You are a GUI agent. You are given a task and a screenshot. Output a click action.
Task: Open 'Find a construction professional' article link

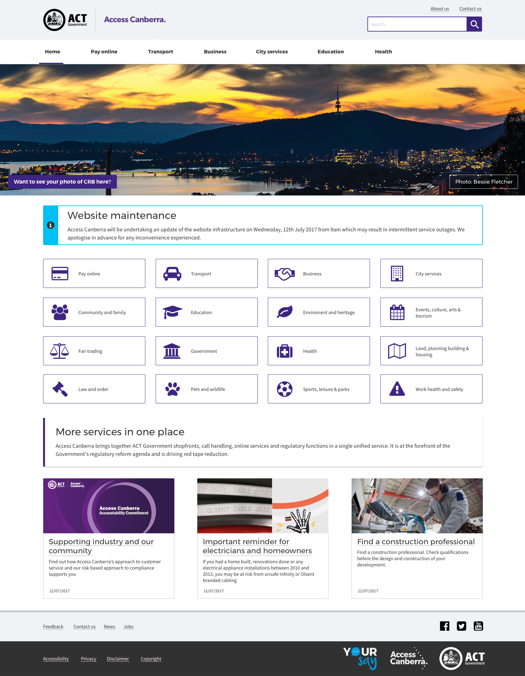click(x=416, y=542)
